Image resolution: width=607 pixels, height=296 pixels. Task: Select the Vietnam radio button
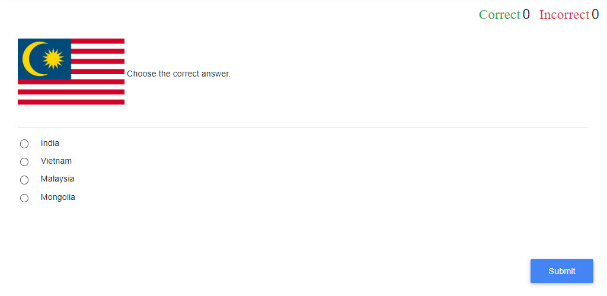coord(24,161)
